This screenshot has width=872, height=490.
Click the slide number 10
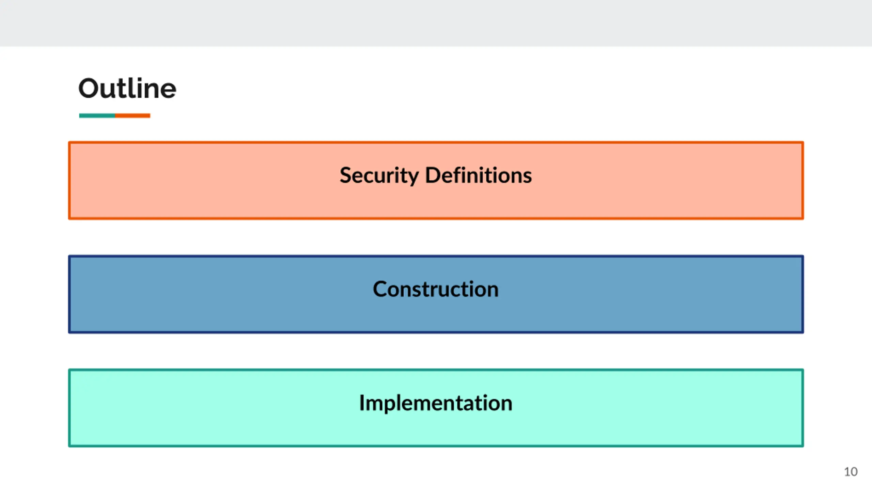[x=851, y=472]
